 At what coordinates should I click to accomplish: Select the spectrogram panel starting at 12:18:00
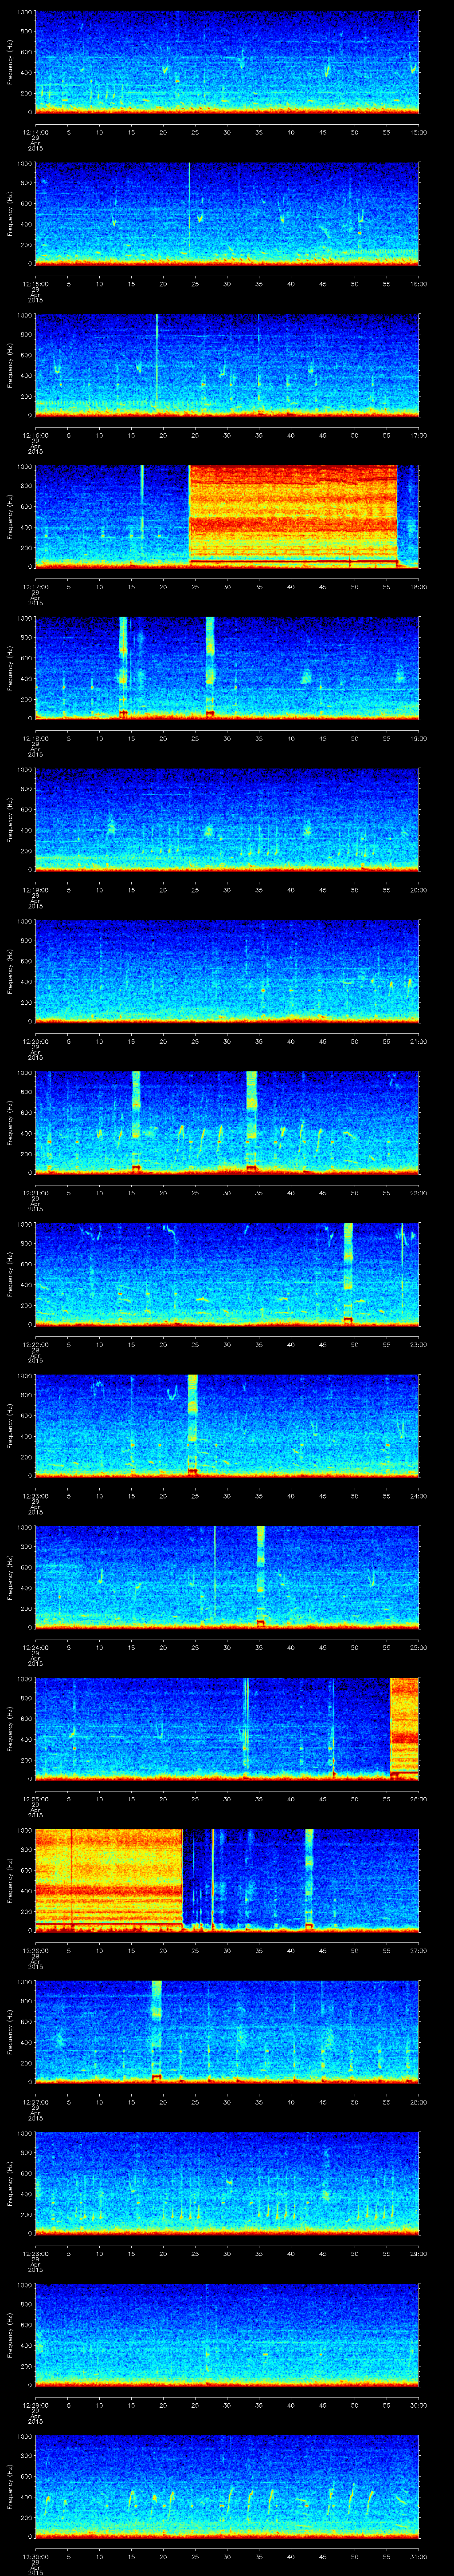[x=227, y=668]
